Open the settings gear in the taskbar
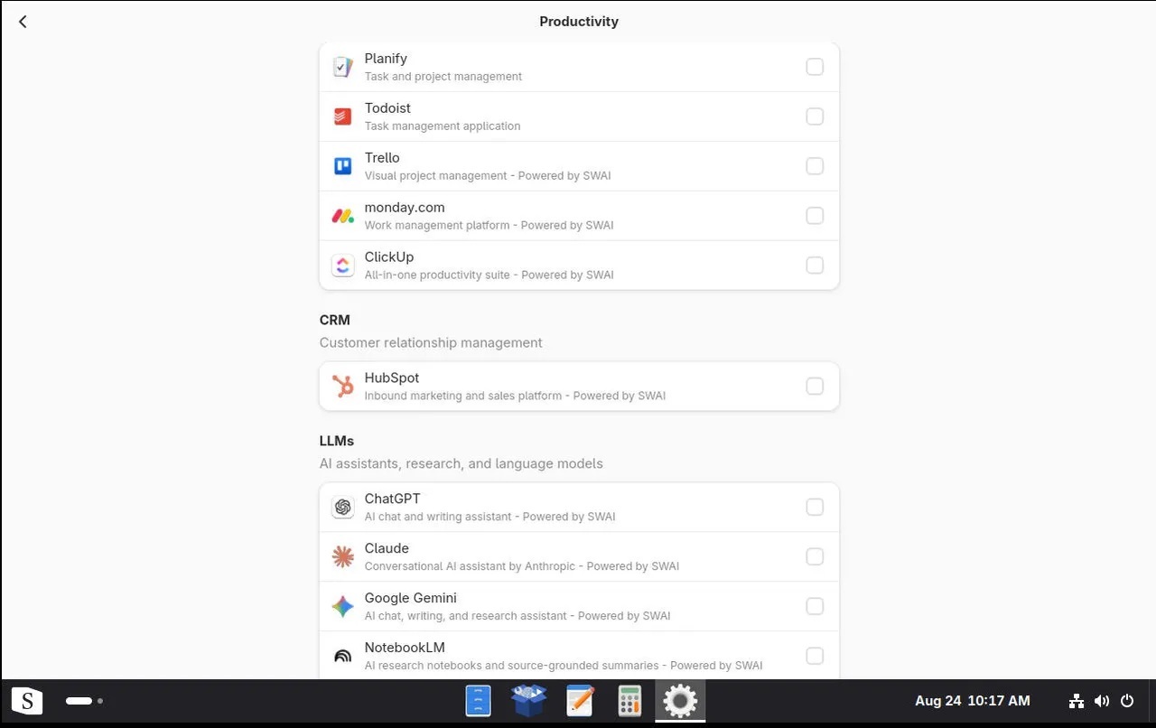 680,701
